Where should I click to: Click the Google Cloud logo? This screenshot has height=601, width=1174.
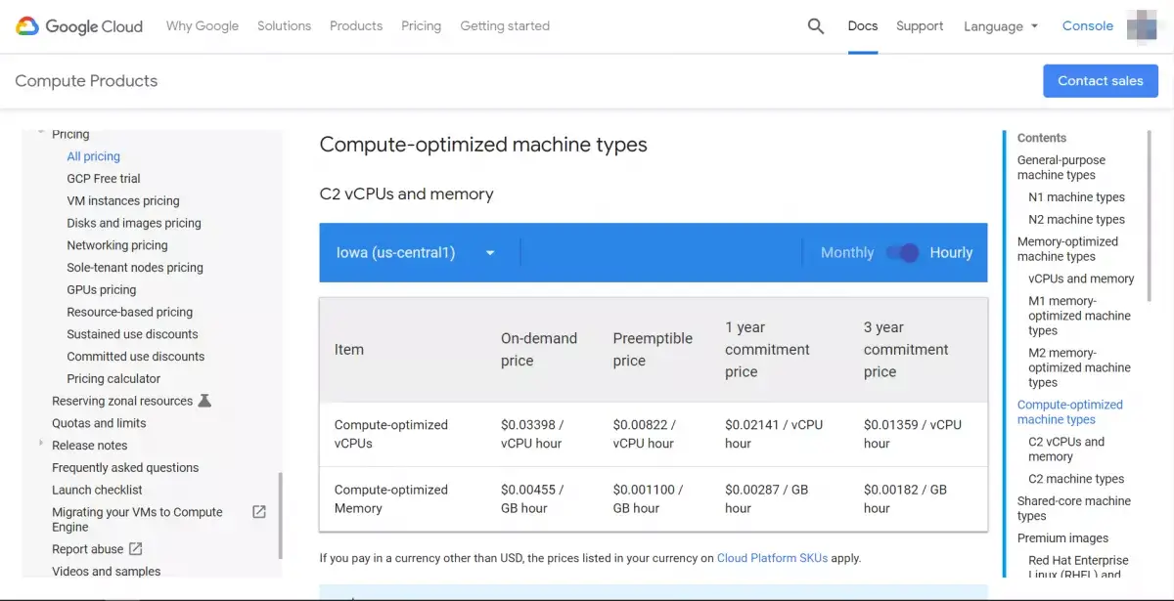pyautogui.click(x=79, y=26)
